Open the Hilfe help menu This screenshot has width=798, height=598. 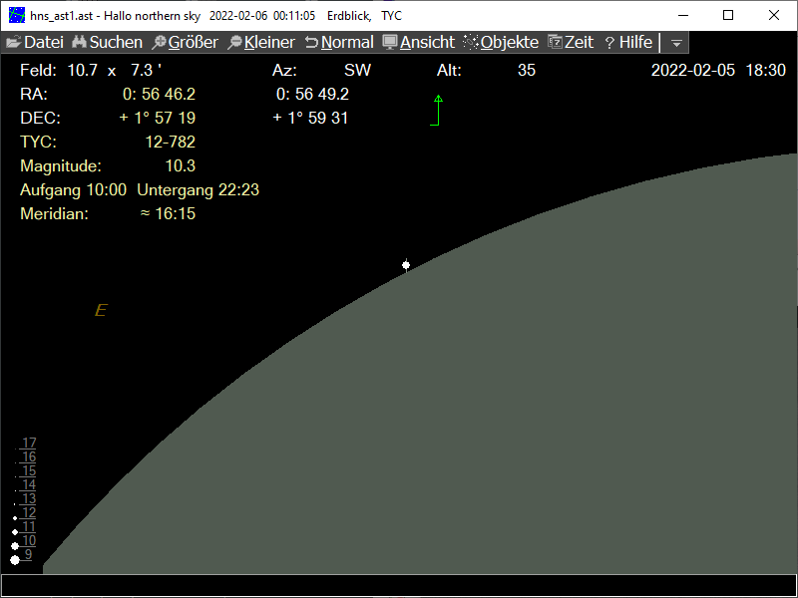tap(628, 43)
